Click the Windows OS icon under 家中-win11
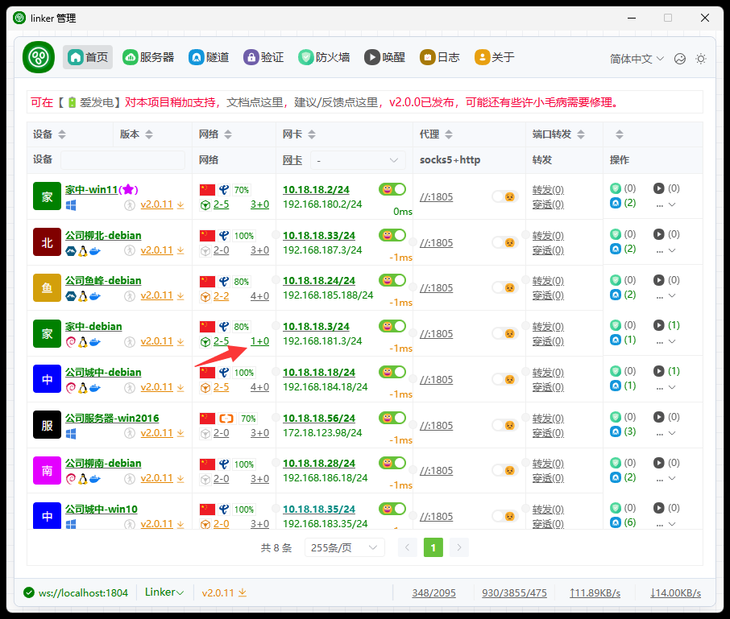Viewport: 730px width, 619px height. (x=71, y=205)
